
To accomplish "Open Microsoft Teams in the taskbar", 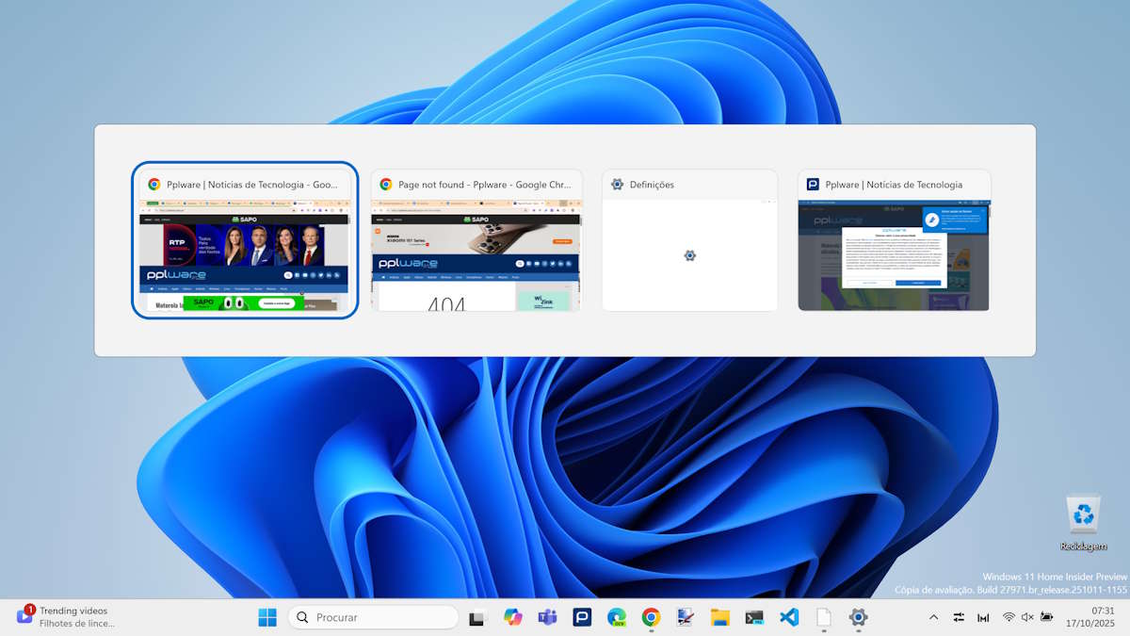I will click(x=547, y=617).
